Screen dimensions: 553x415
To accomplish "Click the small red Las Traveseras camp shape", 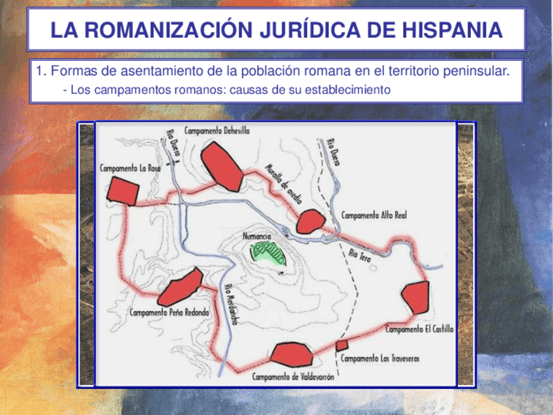I will (x=342, y=345).
